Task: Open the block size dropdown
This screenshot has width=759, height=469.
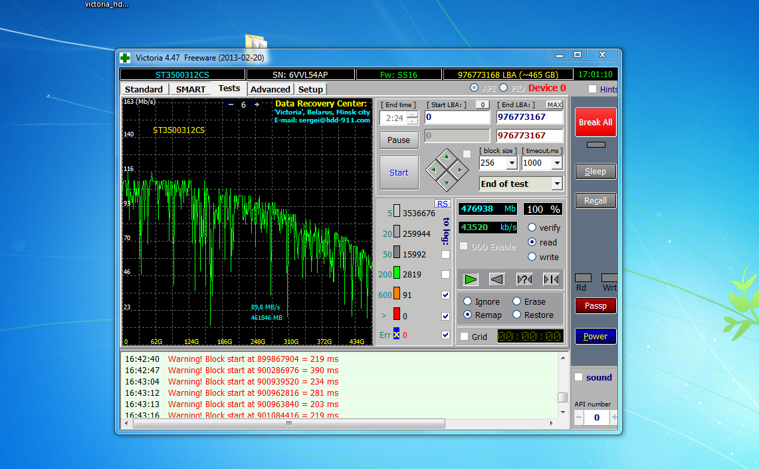Action: tap(512, 163)
